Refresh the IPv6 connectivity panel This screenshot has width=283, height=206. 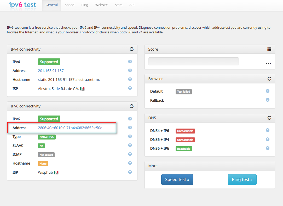(132, 106)
